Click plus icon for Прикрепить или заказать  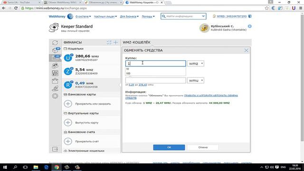click(x=68, y=104)
